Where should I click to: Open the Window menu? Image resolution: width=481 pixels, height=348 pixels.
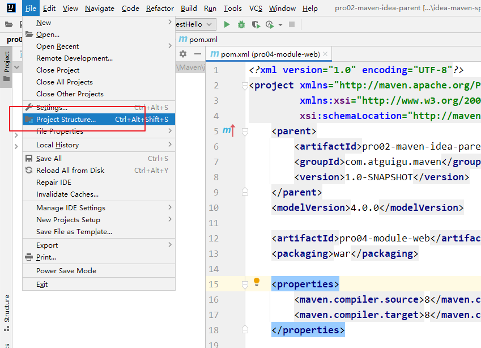click(282, 9)
